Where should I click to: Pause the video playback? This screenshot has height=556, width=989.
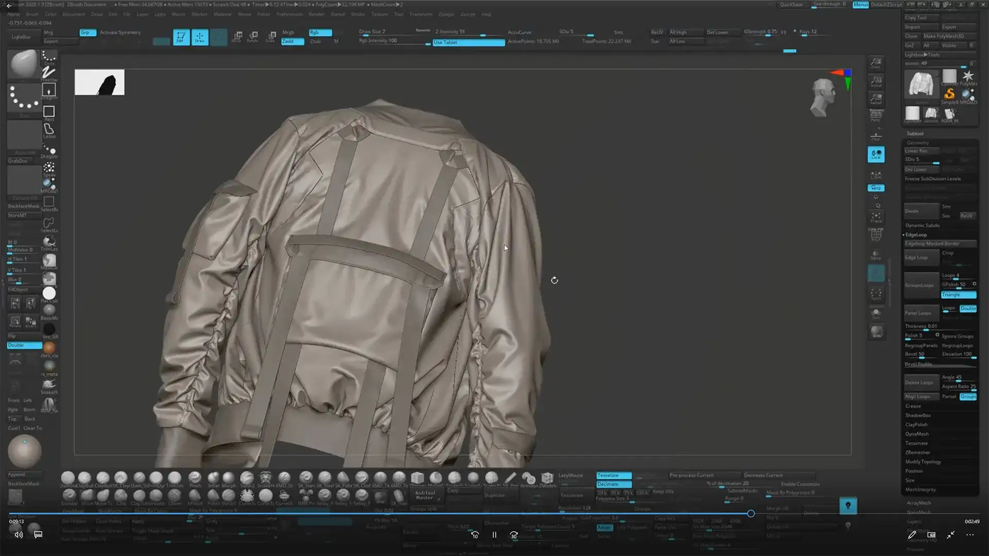pyautogui.click(x=494, y=535)
